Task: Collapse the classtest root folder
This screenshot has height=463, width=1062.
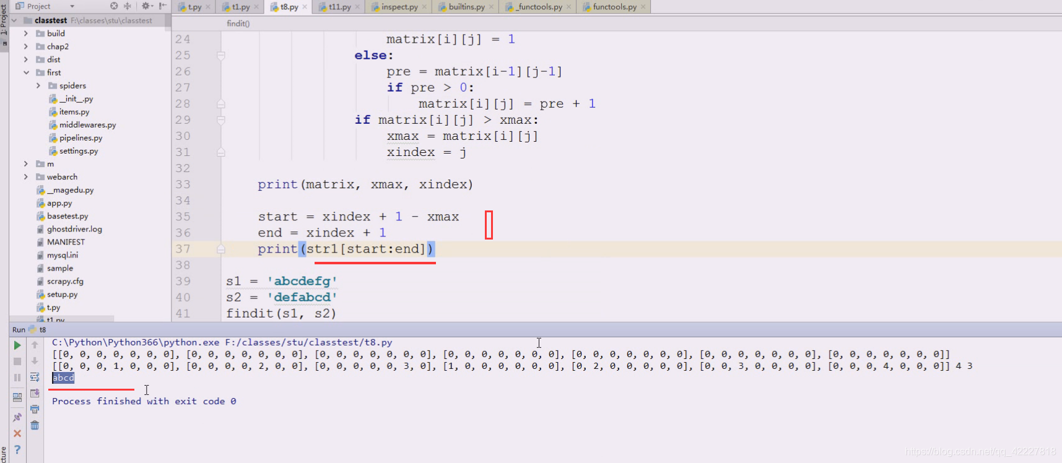Action: coord(14,20)
